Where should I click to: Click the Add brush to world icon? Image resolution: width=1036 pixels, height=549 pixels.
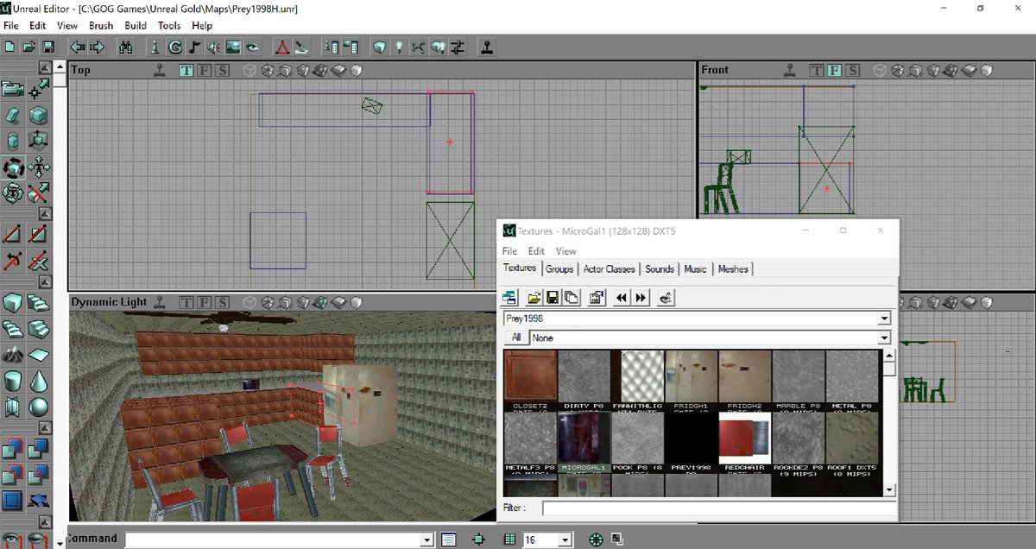pyautogui.click(x=13, y=448)
